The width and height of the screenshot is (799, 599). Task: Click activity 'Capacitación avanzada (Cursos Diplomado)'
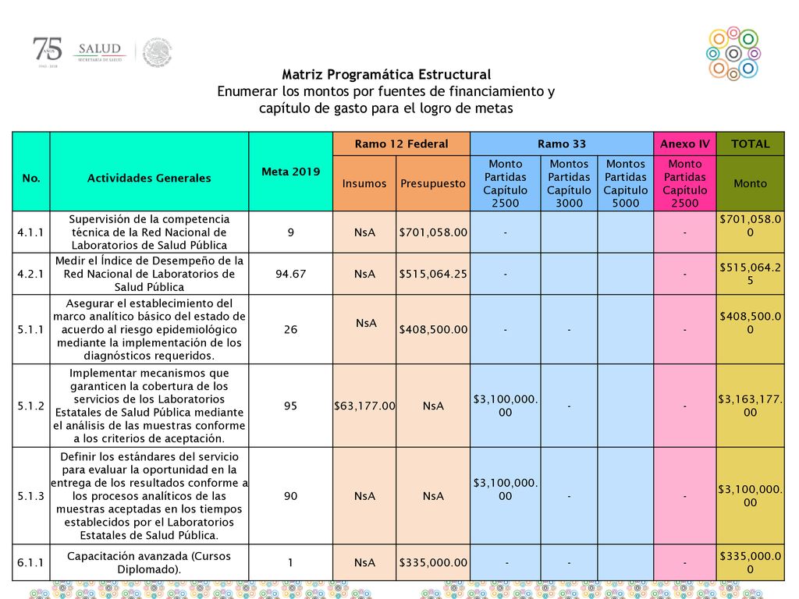tap(149, 563)
